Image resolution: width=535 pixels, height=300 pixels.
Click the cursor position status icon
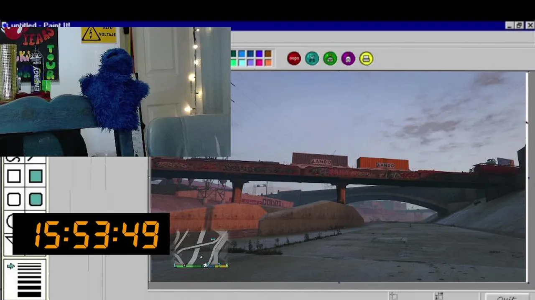(x=393, y=296)
